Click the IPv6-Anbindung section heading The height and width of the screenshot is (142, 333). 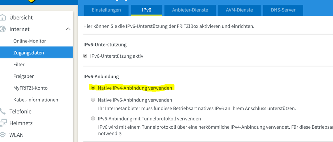101,77
